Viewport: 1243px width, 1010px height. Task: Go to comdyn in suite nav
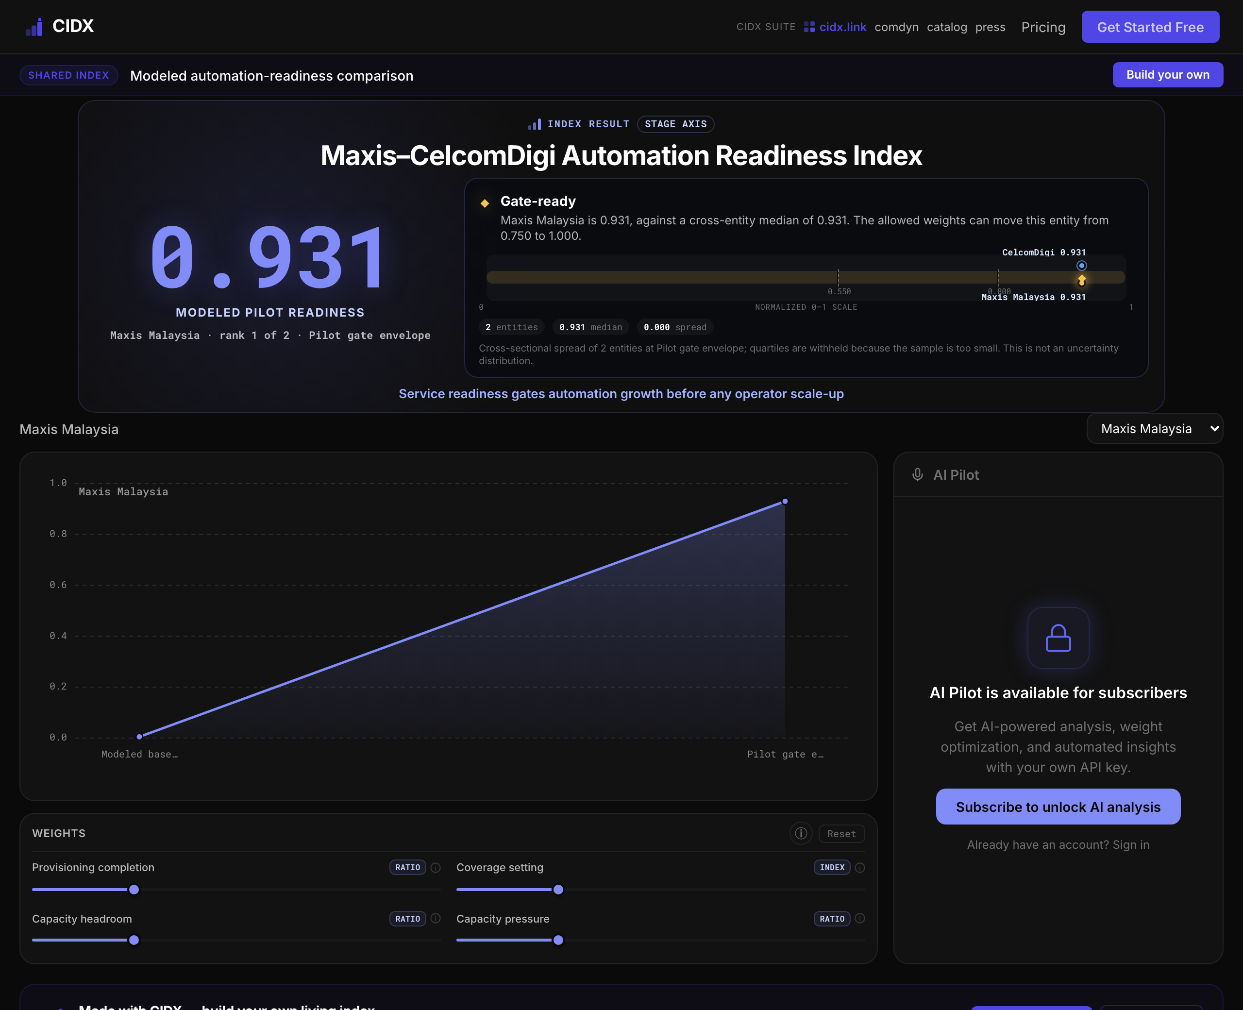coord(896,27)
